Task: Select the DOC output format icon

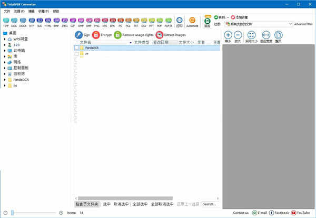Action: coord(14,21)
